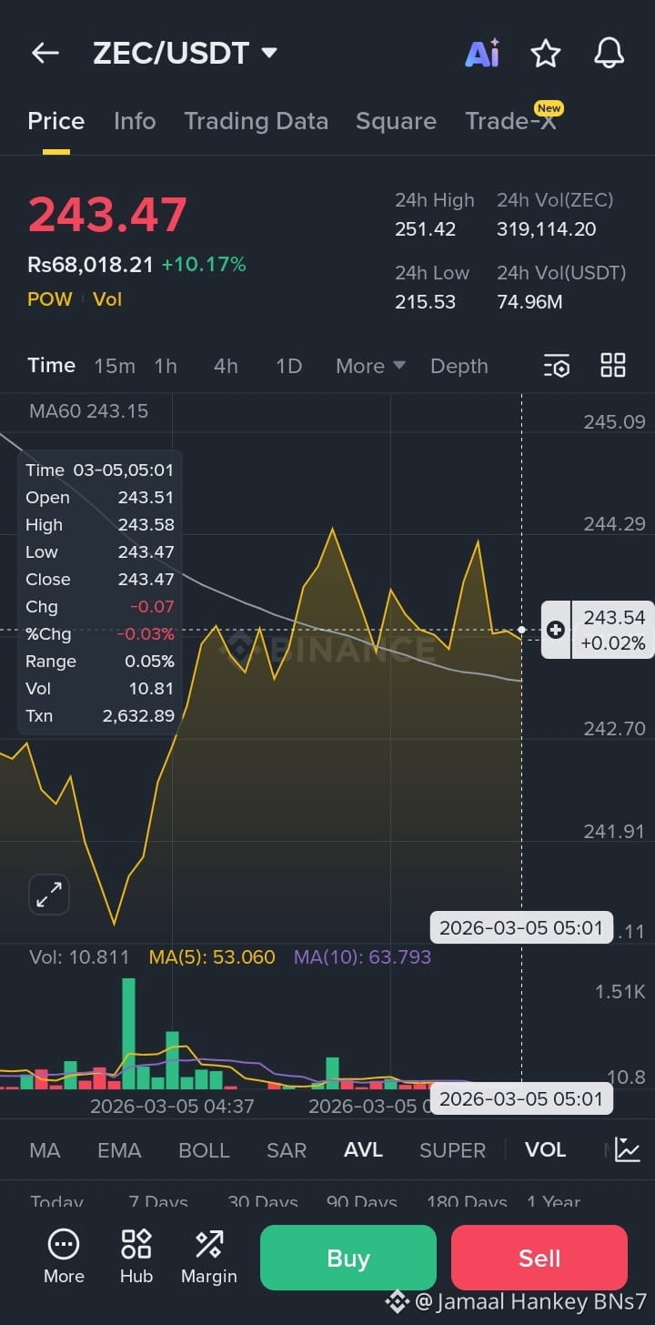Toggle the VOL indicator

click(546, 1149)
